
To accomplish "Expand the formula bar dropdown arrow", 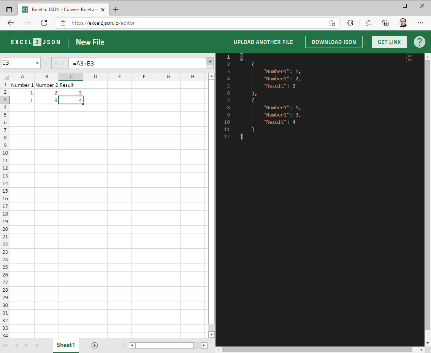I will 210,61.
